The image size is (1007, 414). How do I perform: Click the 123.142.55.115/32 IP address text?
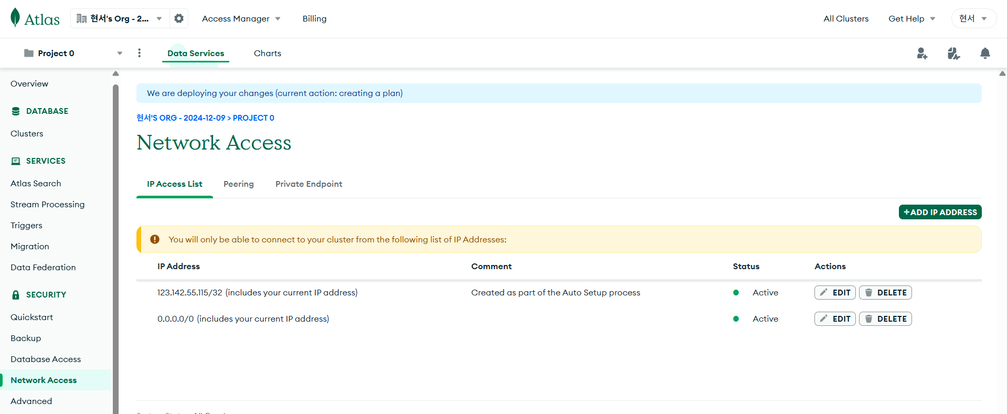(190, 293)
